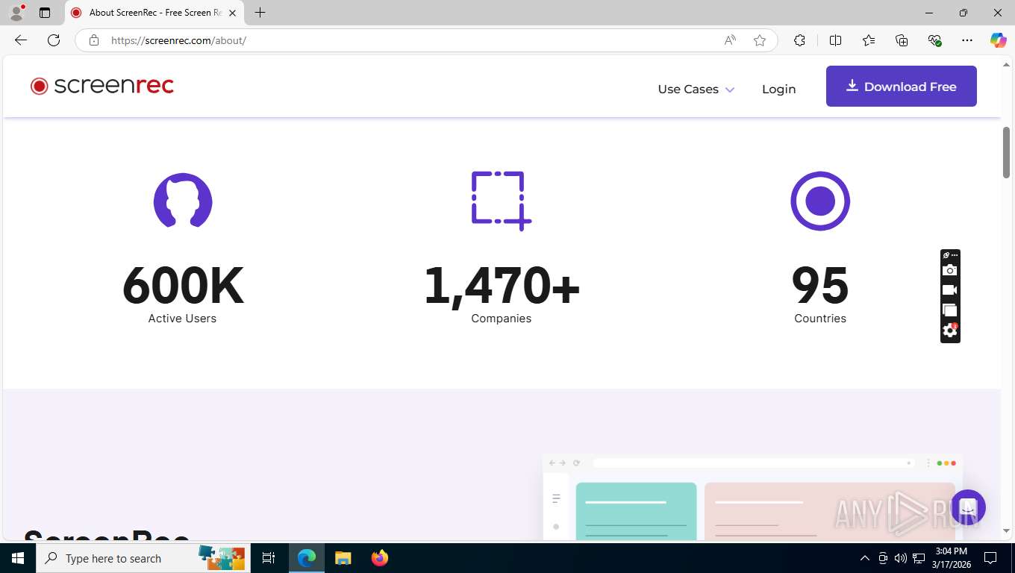Open network status tray icon

coord(918,558)
